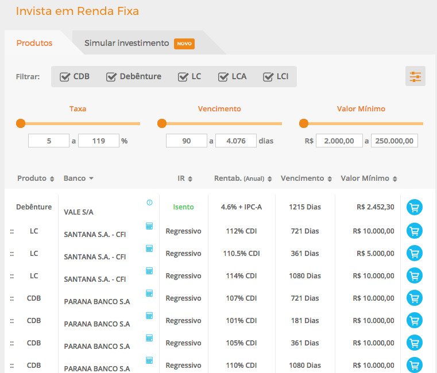Sort the table by Produto column

pos(36,178)
